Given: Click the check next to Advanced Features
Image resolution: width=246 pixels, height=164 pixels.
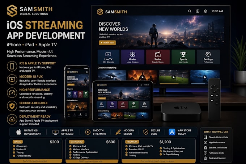Looking at the screenshot, I should click(127, 152).
